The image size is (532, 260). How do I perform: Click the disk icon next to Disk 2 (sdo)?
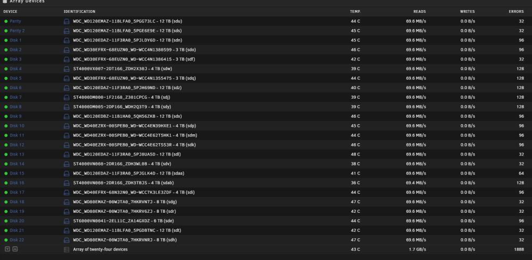tap(66, 50)
